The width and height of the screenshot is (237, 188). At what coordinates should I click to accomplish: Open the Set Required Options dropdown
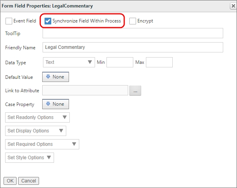[42, 144]
